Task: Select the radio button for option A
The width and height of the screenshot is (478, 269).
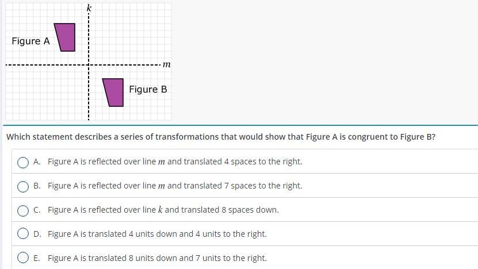Action: coord(23,162)
